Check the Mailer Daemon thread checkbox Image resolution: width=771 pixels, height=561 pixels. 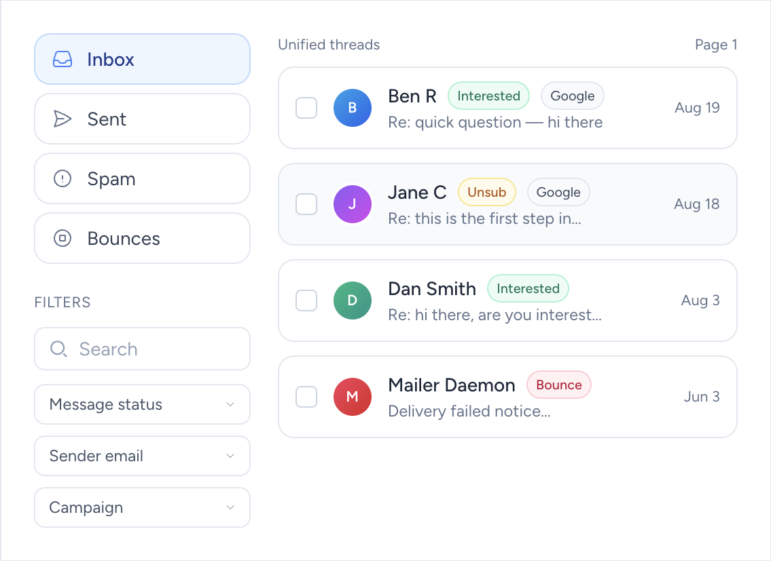point(306,397)
